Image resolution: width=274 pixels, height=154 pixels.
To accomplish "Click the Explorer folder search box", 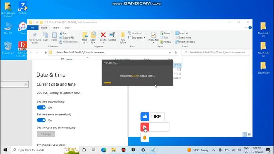I will (215, 53).
